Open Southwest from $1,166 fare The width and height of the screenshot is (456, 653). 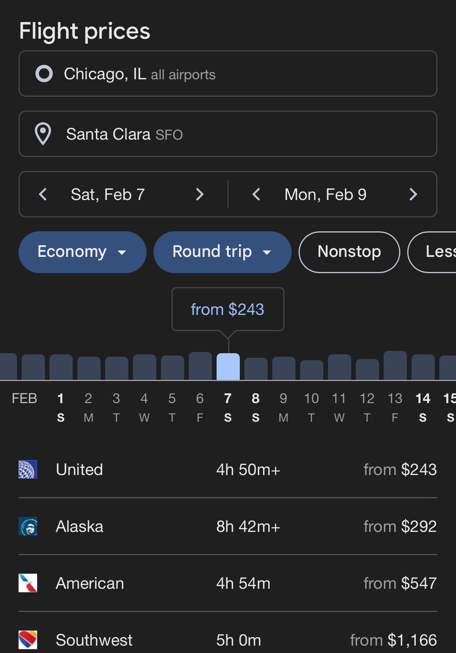[x=393, y=640]
